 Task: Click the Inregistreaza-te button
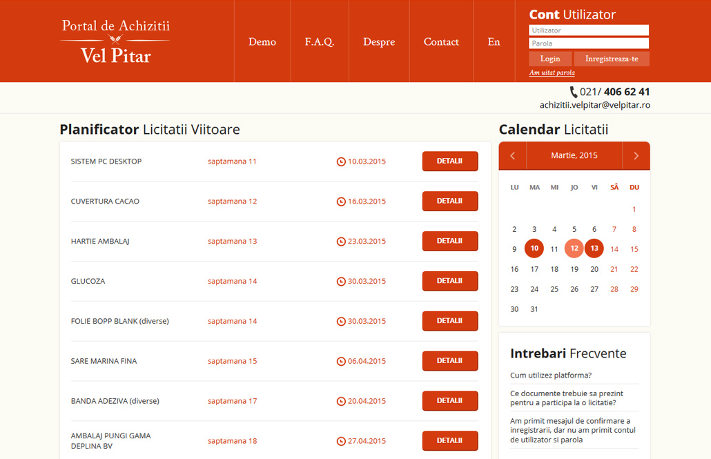point(611,59)
